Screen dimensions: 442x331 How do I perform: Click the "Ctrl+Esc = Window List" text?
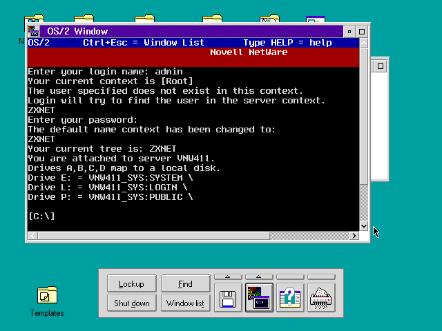coord(144,43)
